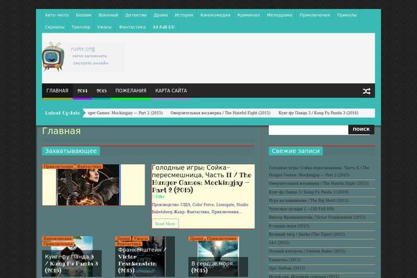Open the Кинокомедия category
This screenshot has width=417, height=278.
pyautogui.click(x=215, y=15)
